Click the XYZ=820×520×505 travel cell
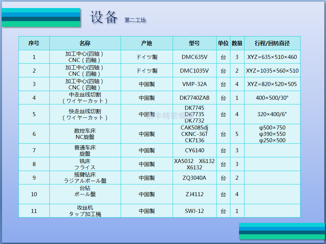The width and height of the screenshot is (326, 244). (272, 84)
